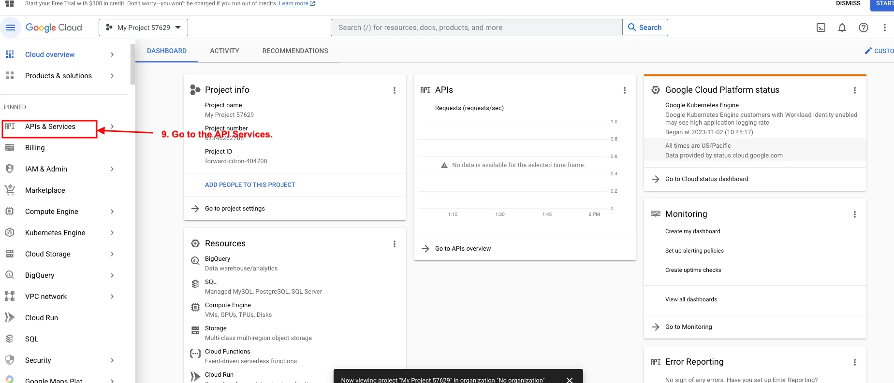The height and width of the screenshot is (383, 894).
Task: Open the help question mark icon
Action: (x=864, y=28)
